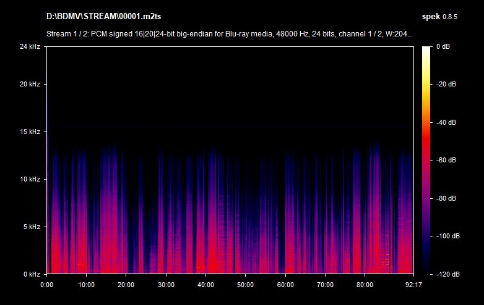The height and width of the screenshot is (305, 484).
Task: Select the 24 kHz frequency axis label
Action: pos(30,46)
